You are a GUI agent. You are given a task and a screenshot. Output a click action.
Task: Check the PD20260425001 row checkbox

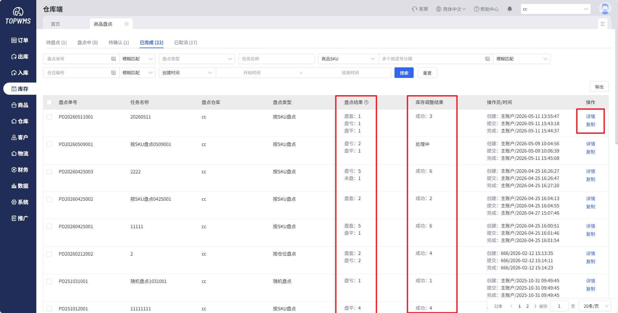pos(49,226)
